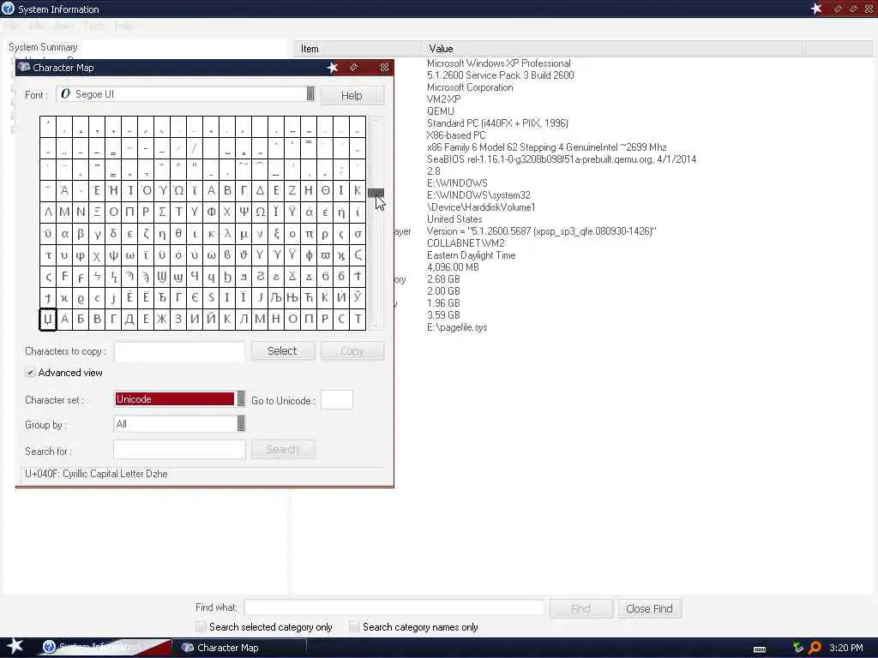The height and width of the screenshot is (658, 878).
Task: Select Cyrillic capital Lje Љ in the grid
Action: click(x=276, y=298)
